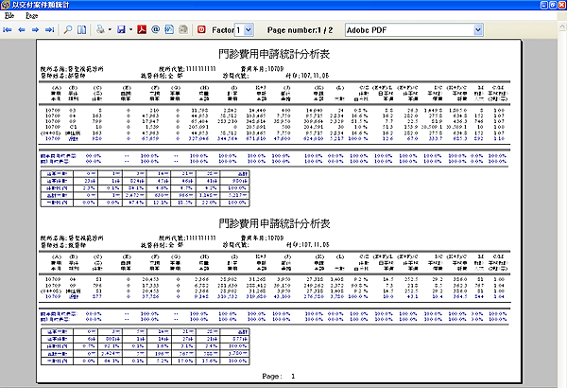Image resolution: width=567 pixels, height=388 pixels.
Task: Go to the next page
Action: click(35, 30)
